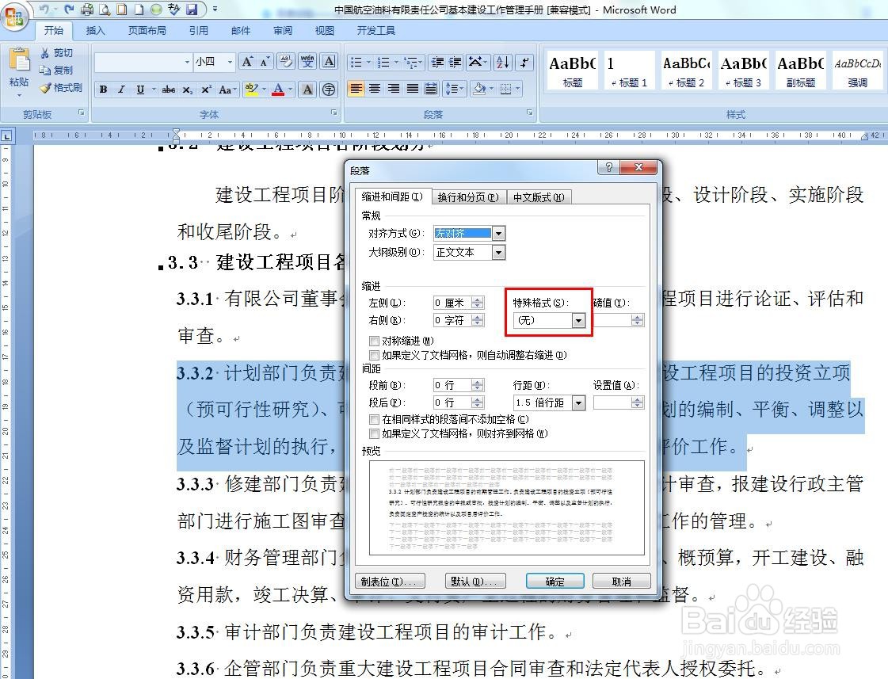Image resolution: width=888 pixels, height=679 pixels.
Task: Open the 审阅 ribbon tab
Action: pos(283,31)
